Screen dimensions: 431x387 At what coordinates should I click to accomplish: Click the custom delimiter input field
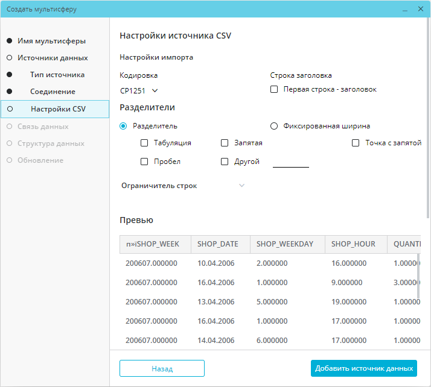click(290, 162)
